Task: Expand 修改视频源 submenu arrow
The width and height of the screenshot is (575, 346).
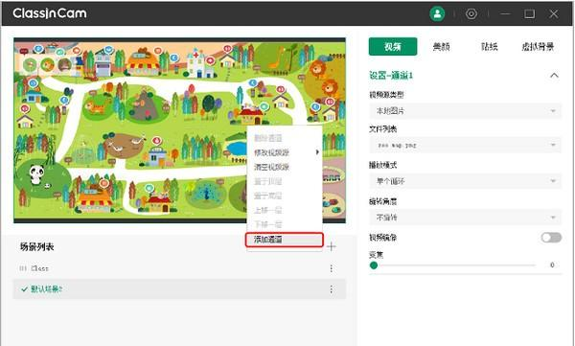Action: [x=317, y=152]
